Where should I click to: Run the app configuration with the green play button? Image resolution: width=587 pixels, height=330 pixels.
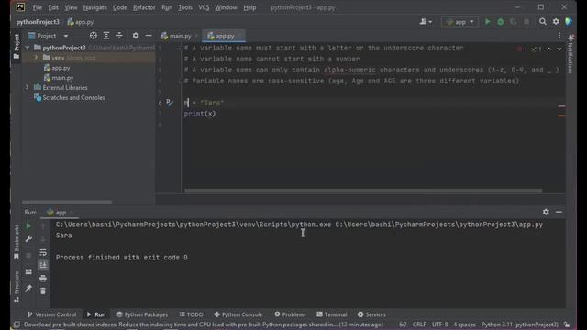click(487, 22)
